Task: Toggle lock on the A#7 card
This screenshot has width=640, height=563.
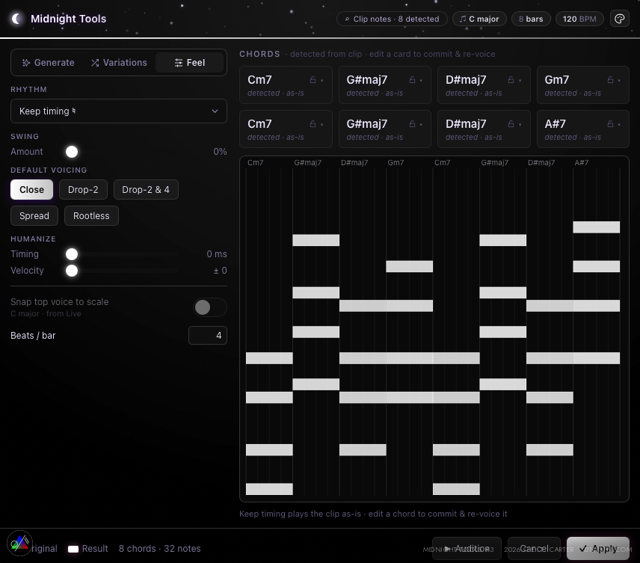Action: [610, 123]
